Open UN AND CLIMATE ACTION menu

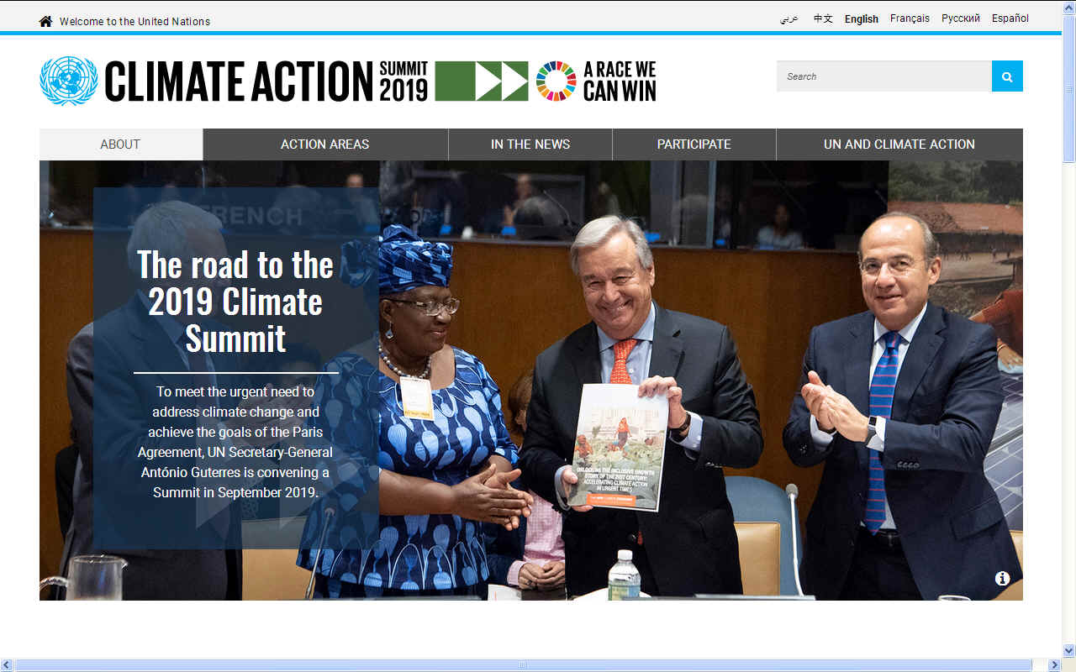coord(899,144)
